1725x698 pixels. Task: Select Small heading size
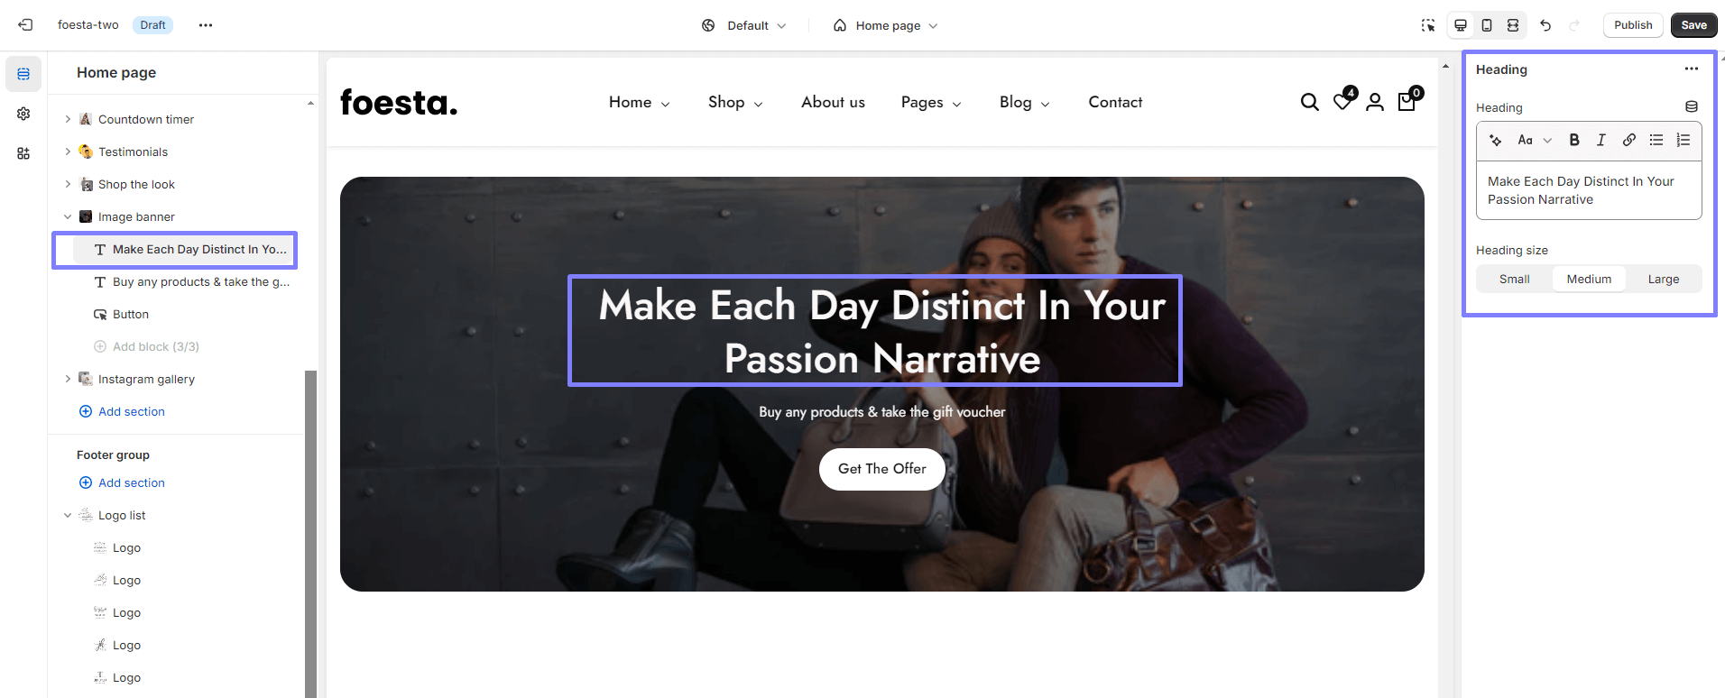click(x=1515, y=279)
